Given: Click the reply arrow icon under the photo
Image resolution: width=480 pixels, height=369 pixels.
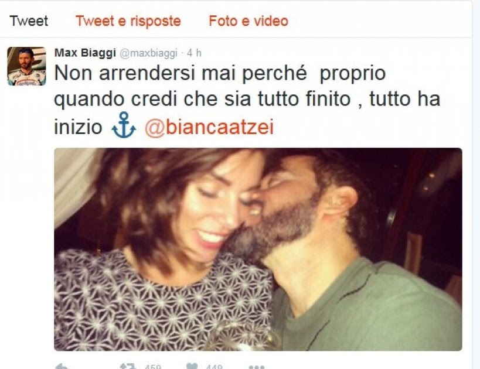Looking at the screenshot, I should 62,366.
